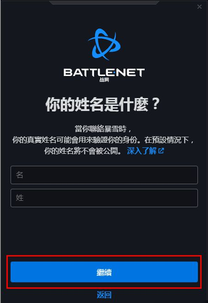Image resolution: width=208 pixels, height=303 pixels.
Task: Focus the 姓 (last name) input field
Action: pyautogui.click(x=104, y=198)
